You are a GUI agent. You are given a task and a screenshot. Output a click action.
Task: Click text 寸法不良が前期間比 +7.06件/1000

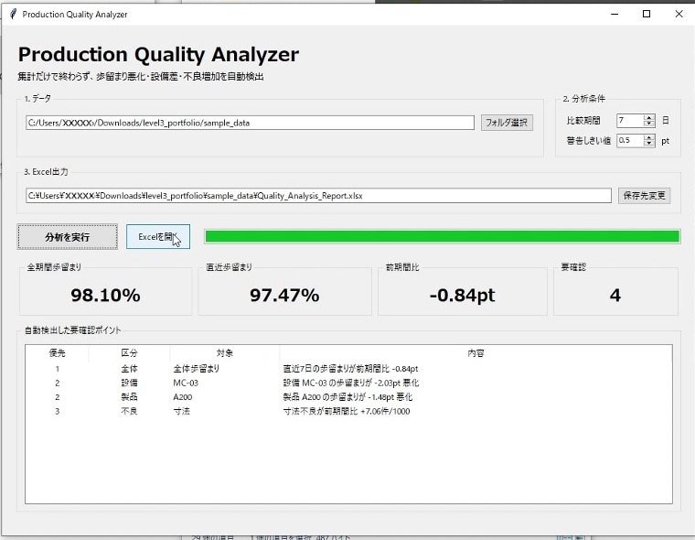(x=347, y=411)
